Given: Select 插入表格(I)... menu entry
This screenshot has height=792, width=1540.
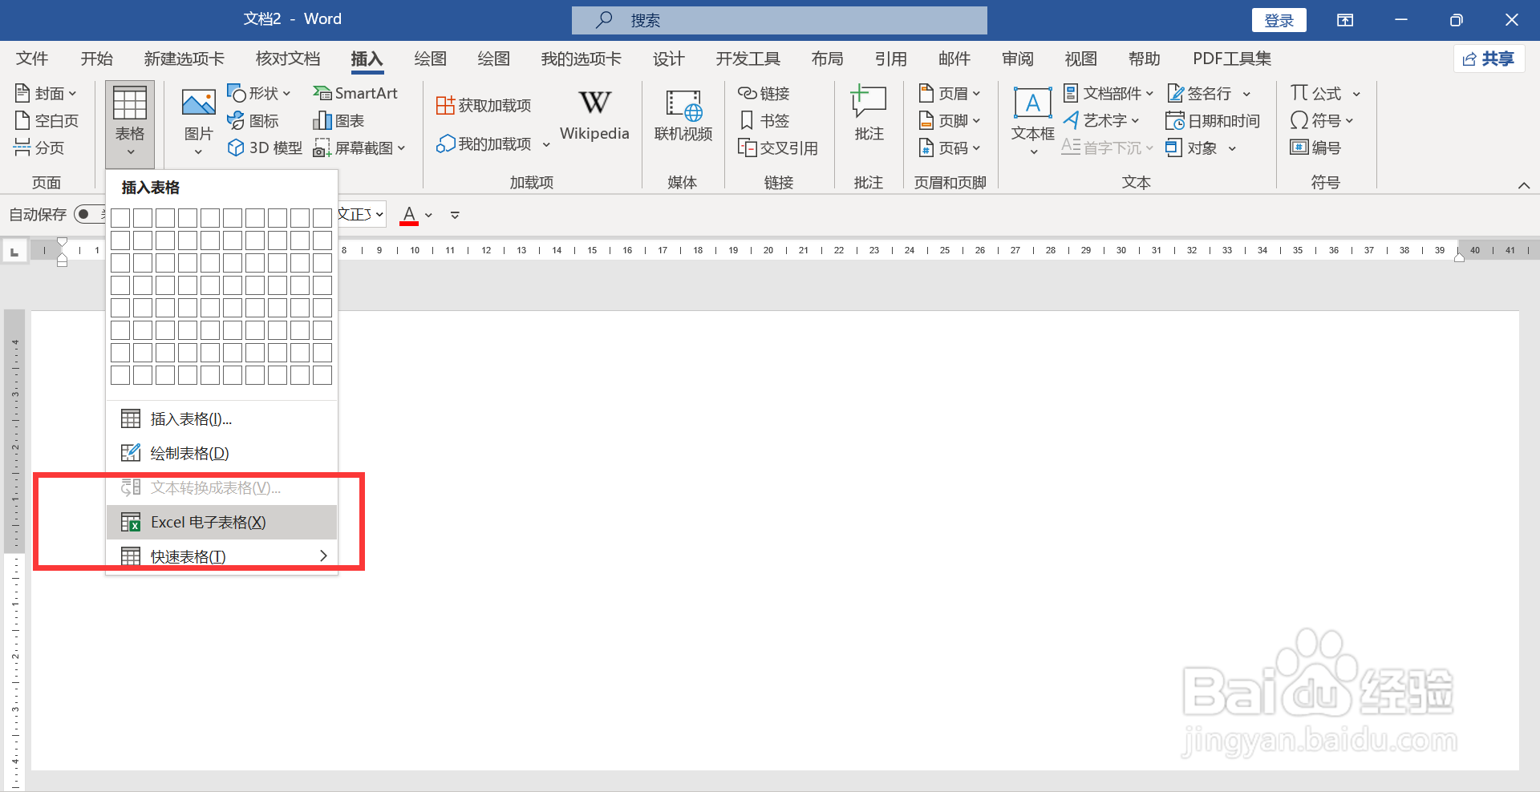Looking at the screenshot, I should (x=221, y=419).
